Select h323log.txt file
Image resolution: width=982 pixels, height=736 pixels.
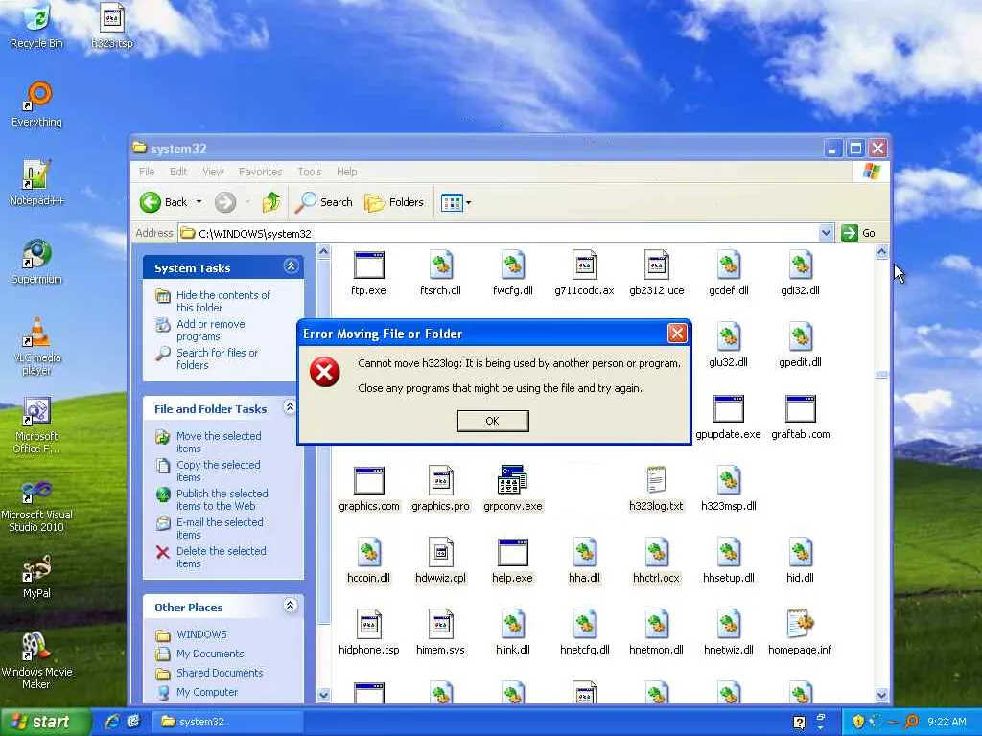click(656, 490)
